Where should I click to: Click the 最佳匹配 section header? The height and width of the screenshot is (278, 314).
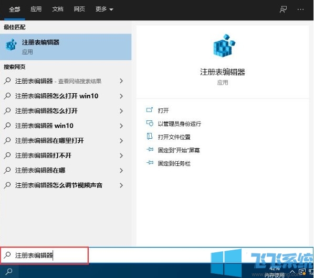[14, 27]
